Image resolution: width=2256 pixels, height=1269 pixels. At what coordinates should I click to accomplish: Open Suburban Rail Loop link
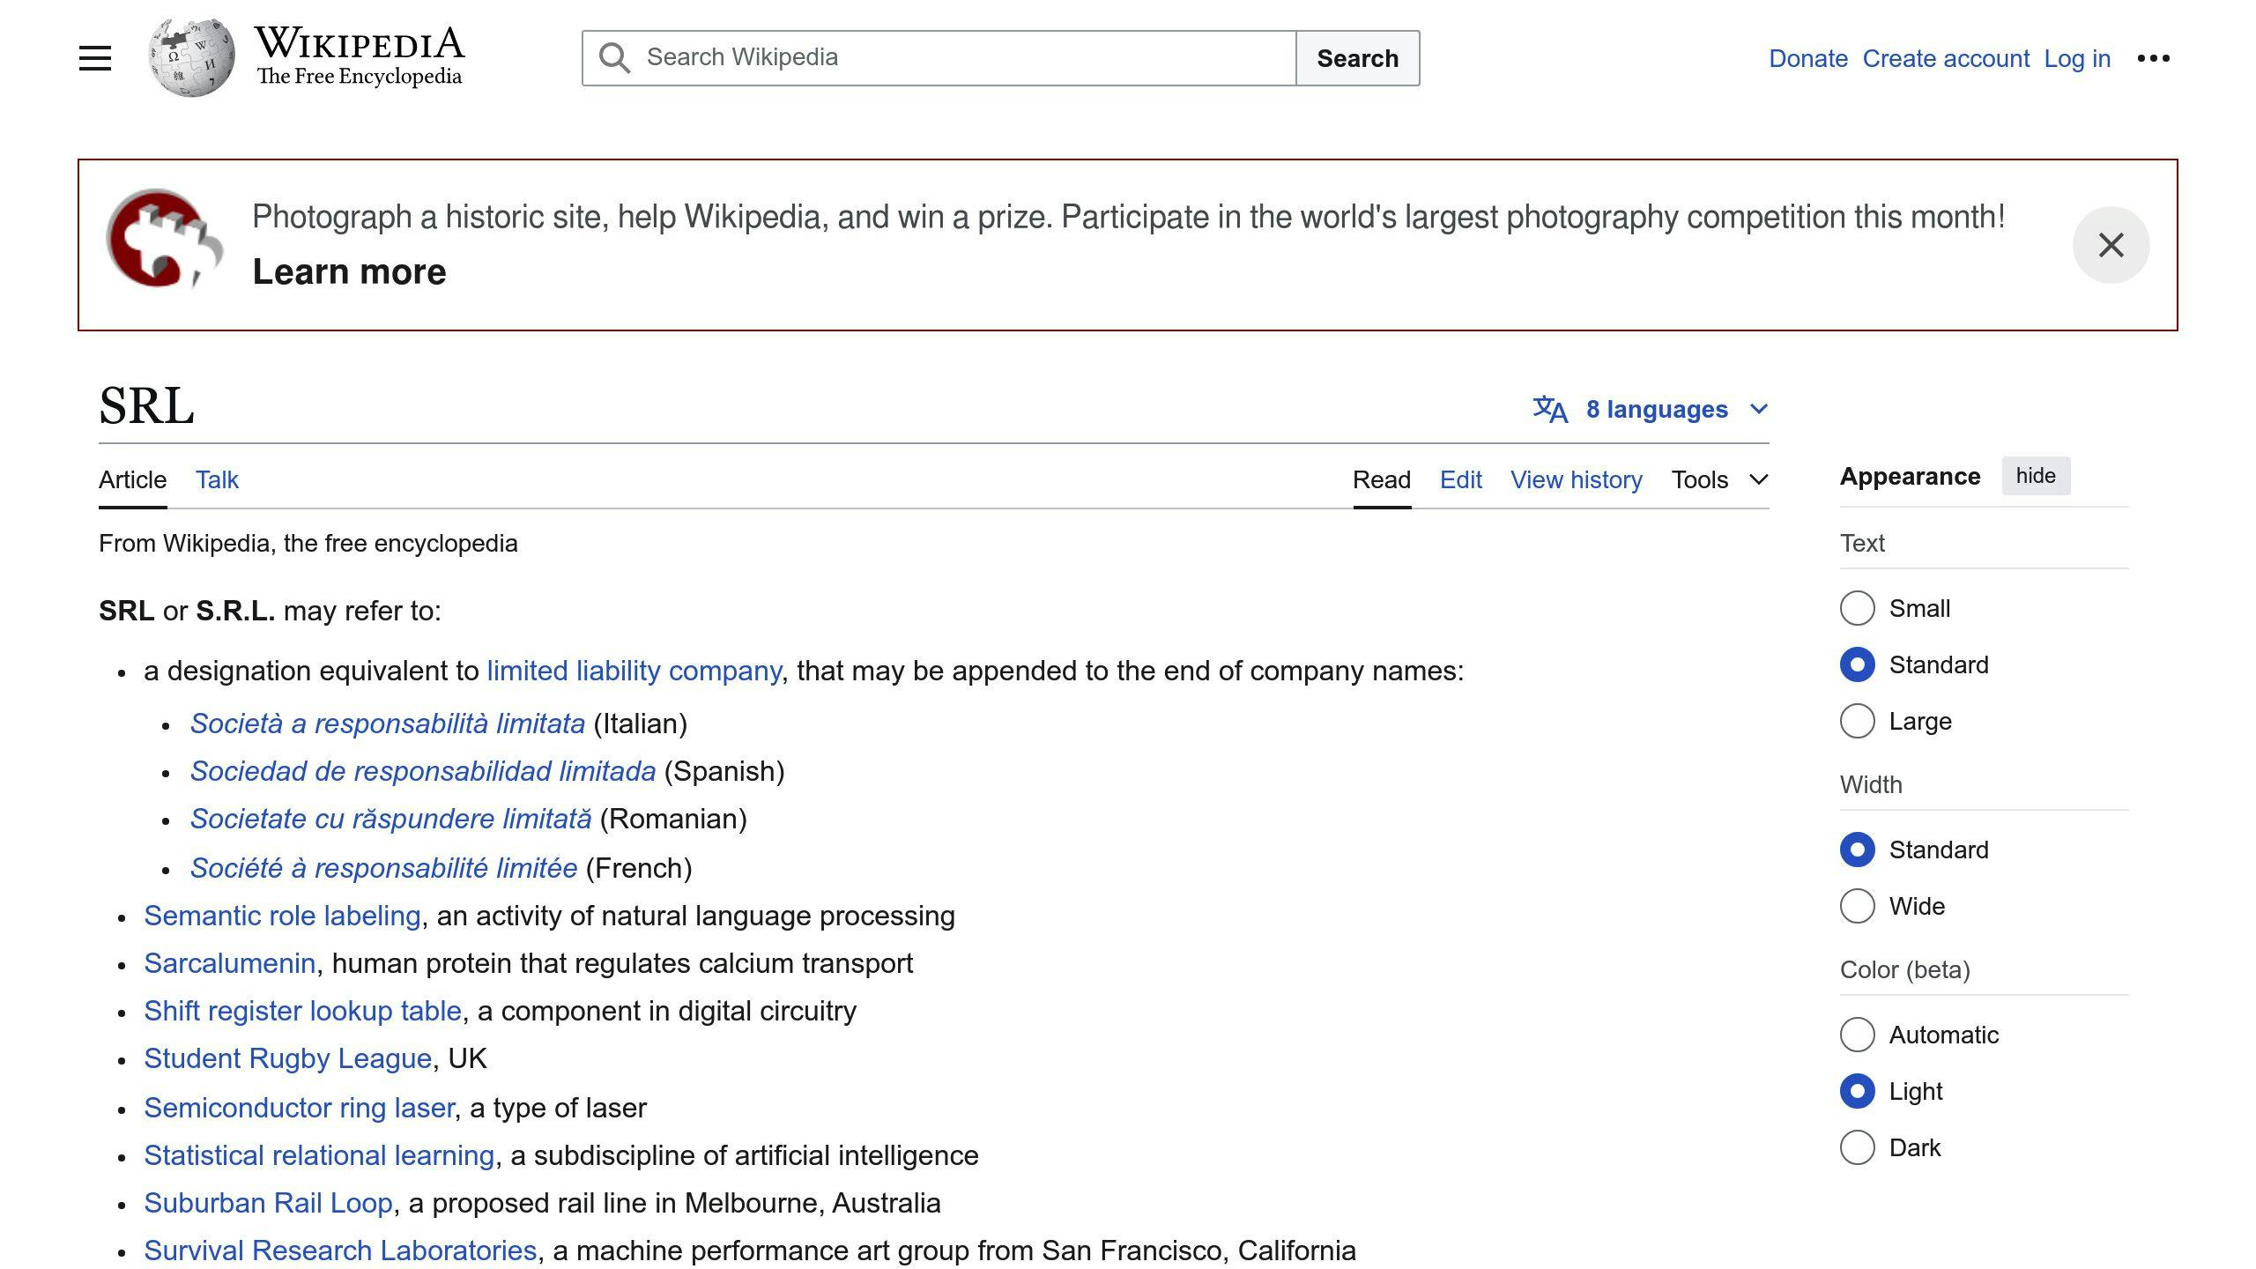268,1203
